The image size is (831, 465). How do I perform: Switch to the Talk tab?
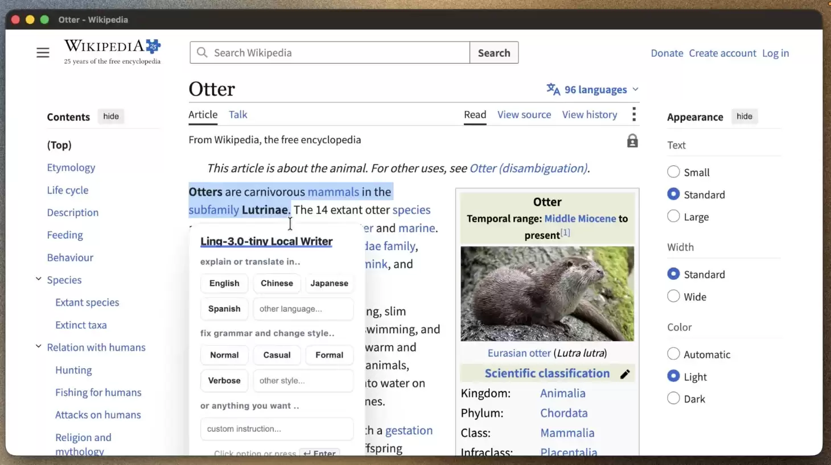pyautogui.click(x=238, y=114)
